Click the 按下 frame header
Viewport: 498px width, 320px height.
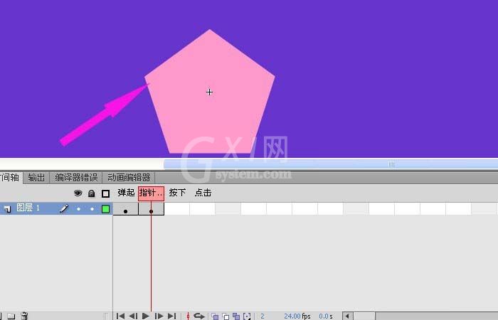177,193
